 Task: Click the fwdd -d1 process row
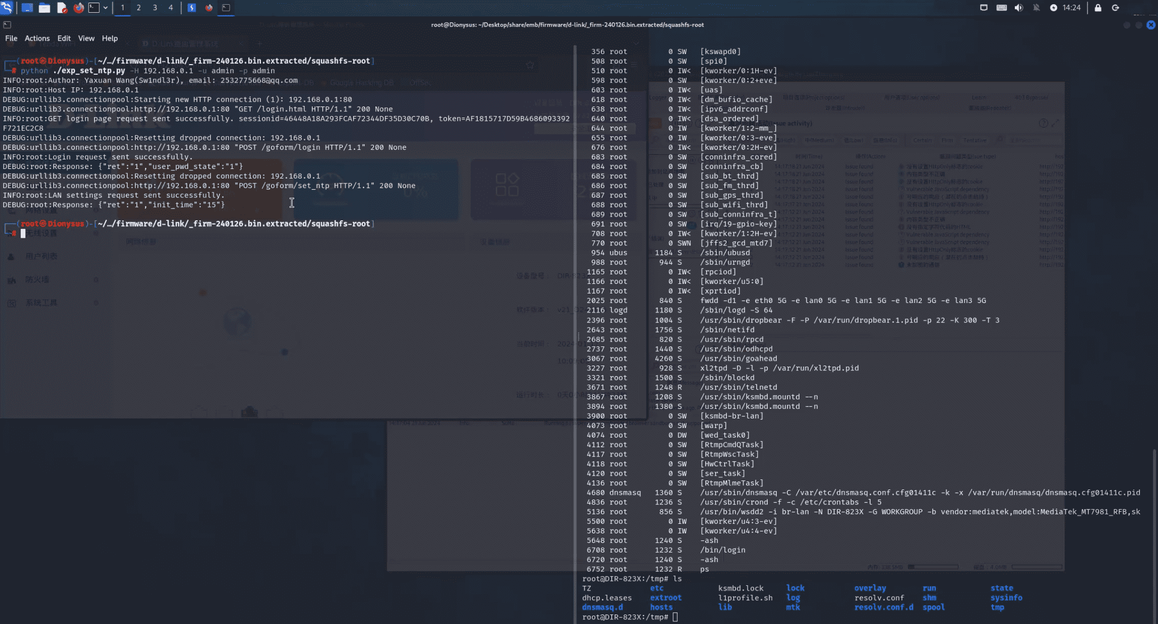pyautogui.click(x=786, y=300)
